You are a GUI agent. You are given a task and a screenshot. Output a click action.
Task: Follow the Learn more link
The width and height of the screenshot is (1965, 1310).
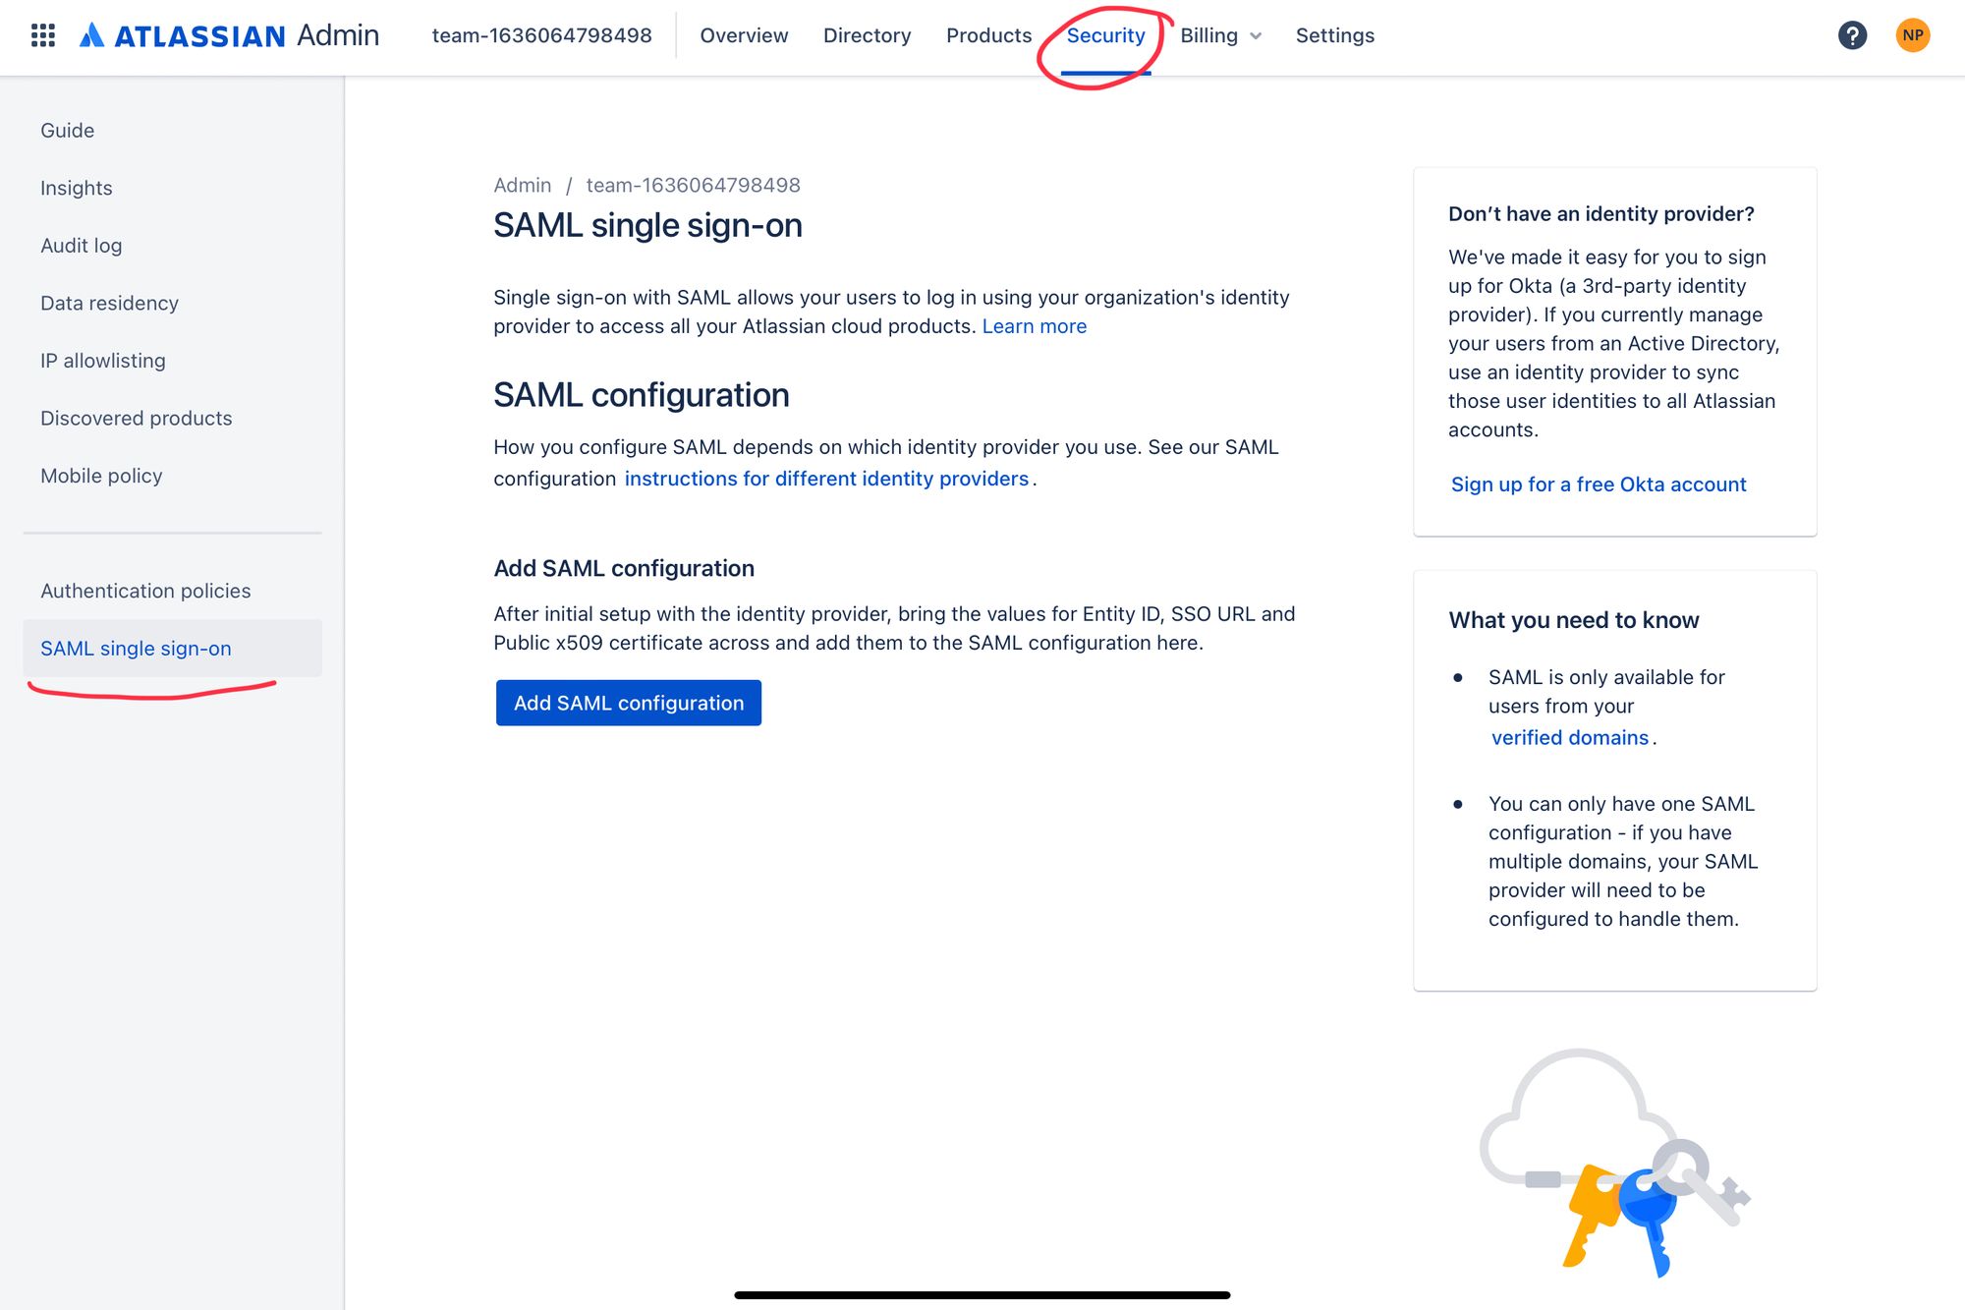coord(1034,326)
